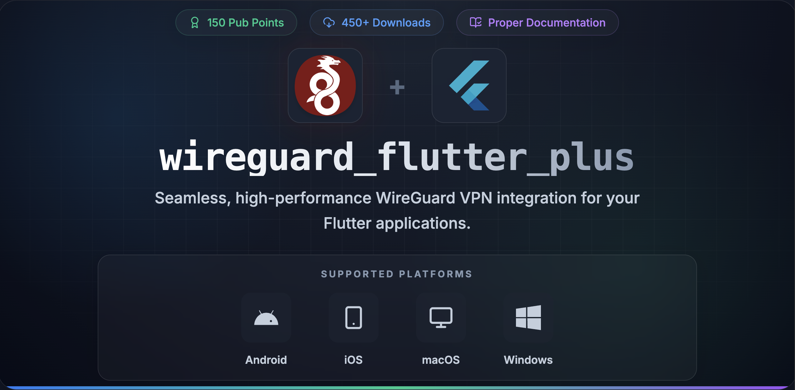
Task: Select the Windows logo icon
Action: [528, 318]
